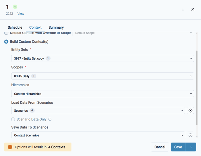Switch to the Summary tab

(56, 27)
